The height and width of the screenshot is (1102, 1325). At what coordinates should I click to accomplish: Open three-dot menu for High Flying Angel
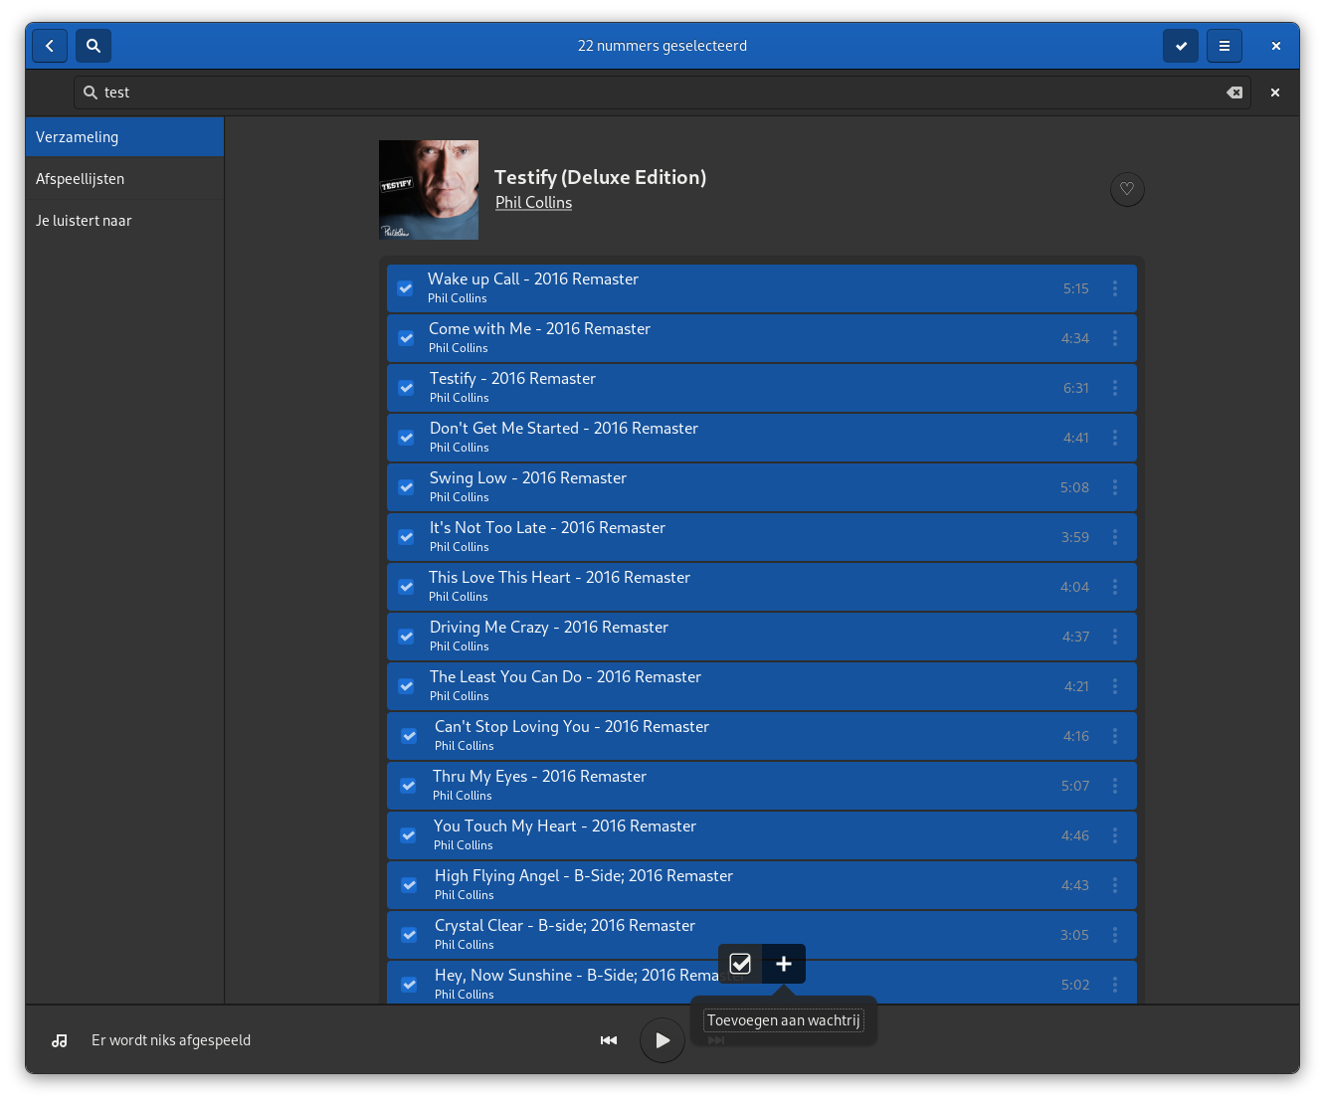(x=1115, y=885)
